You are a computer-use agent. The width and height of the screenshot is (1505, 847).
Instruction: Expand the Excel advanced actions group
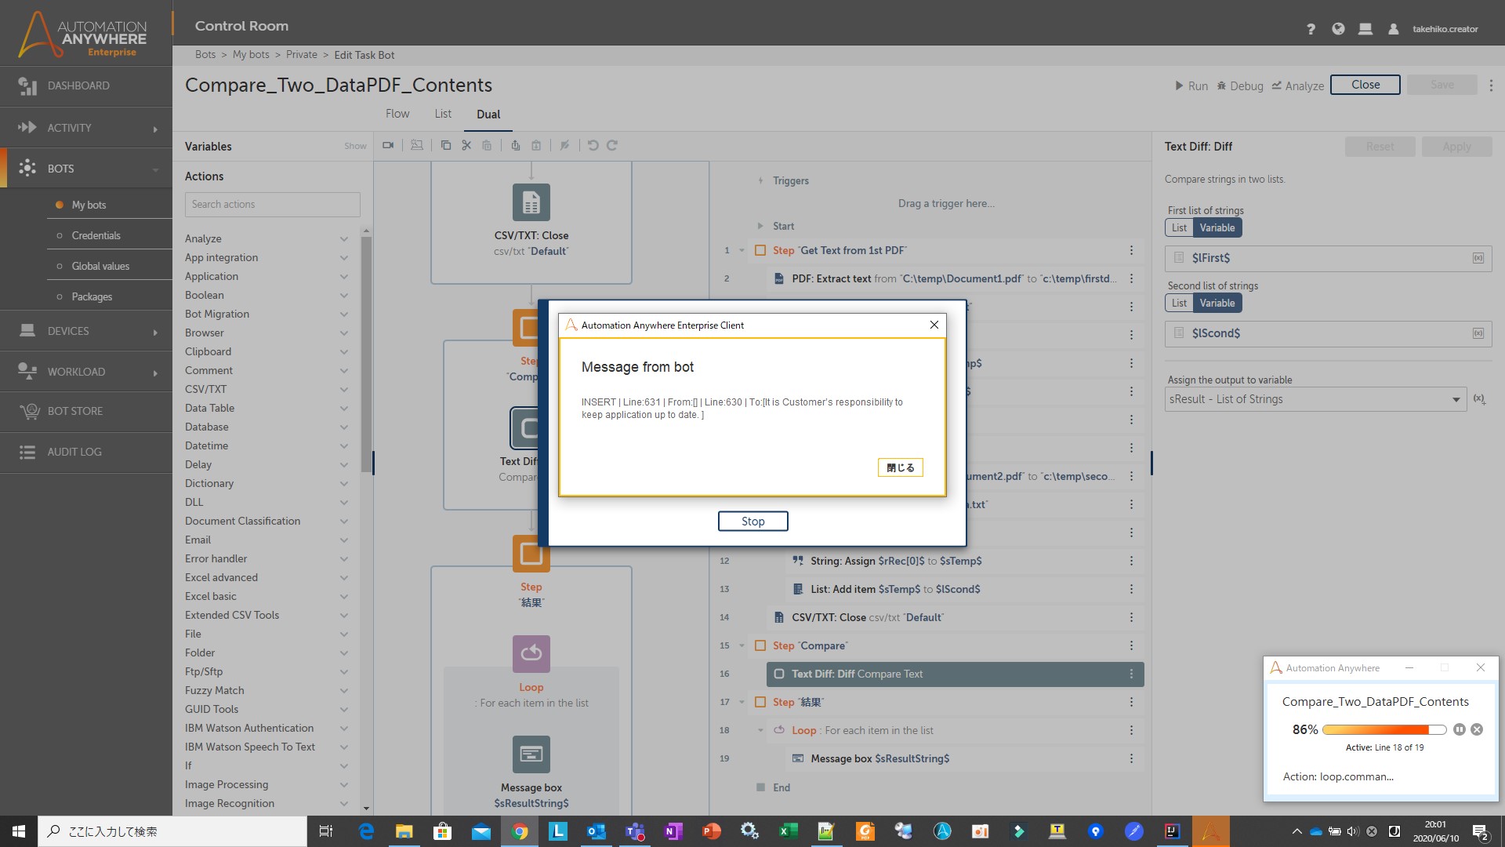click(x=343, y=577)
